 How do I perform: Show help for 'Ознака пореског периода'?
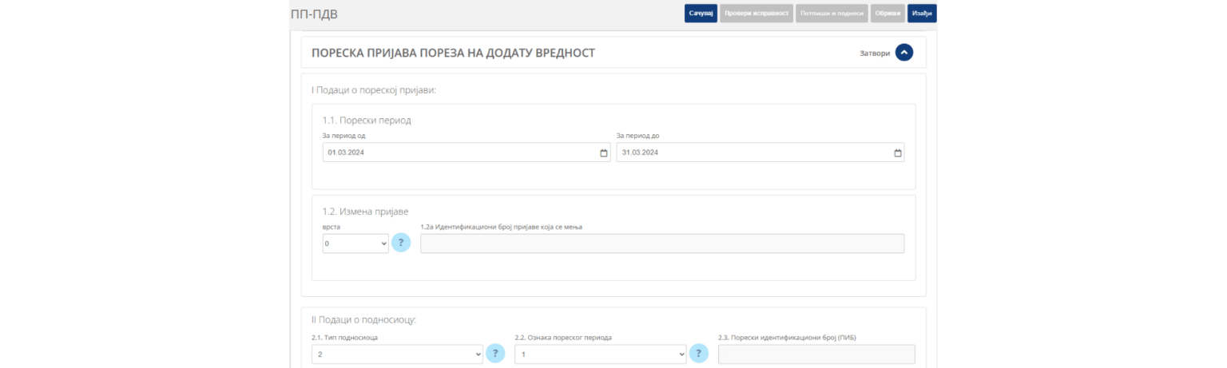click(698, 354)
